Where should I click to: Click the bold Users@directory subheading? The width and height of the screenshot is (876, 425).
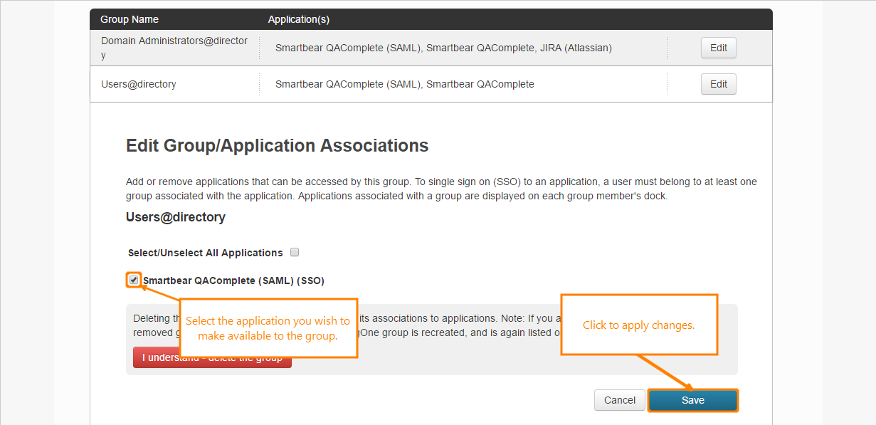pyautogui.click(x=176, y=217)
